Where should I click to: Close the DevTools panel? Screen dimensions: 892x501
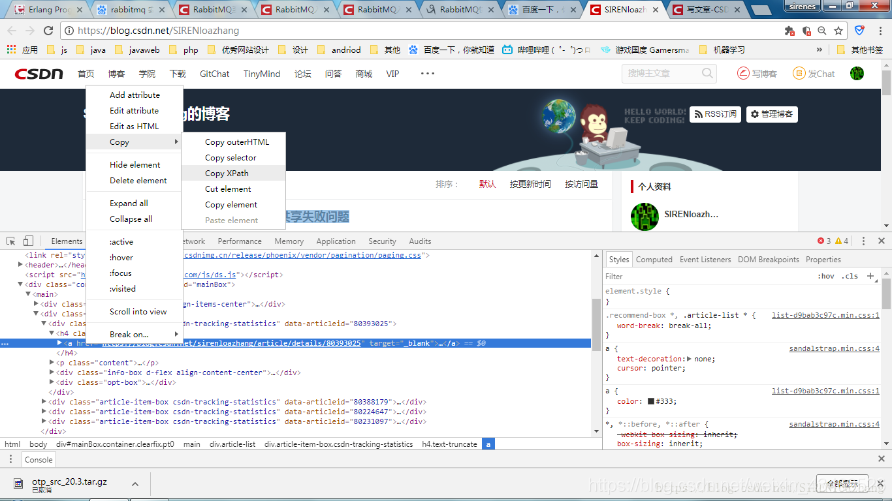(x=881, y=241)
